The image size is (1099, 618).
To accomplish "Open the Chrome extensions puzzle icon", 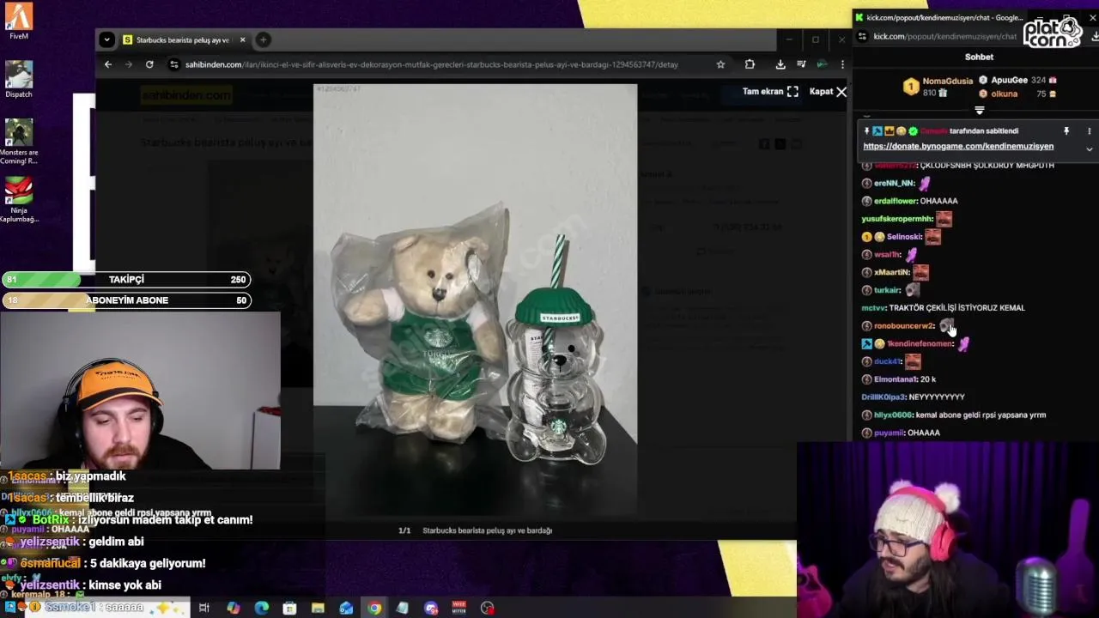I will coord(750,64).
